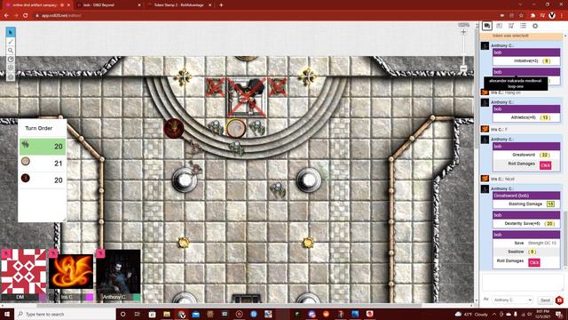This screenshot has width=568, height=320.
Task: Click the Athletics roll result 13
Action: pos(545,117)
